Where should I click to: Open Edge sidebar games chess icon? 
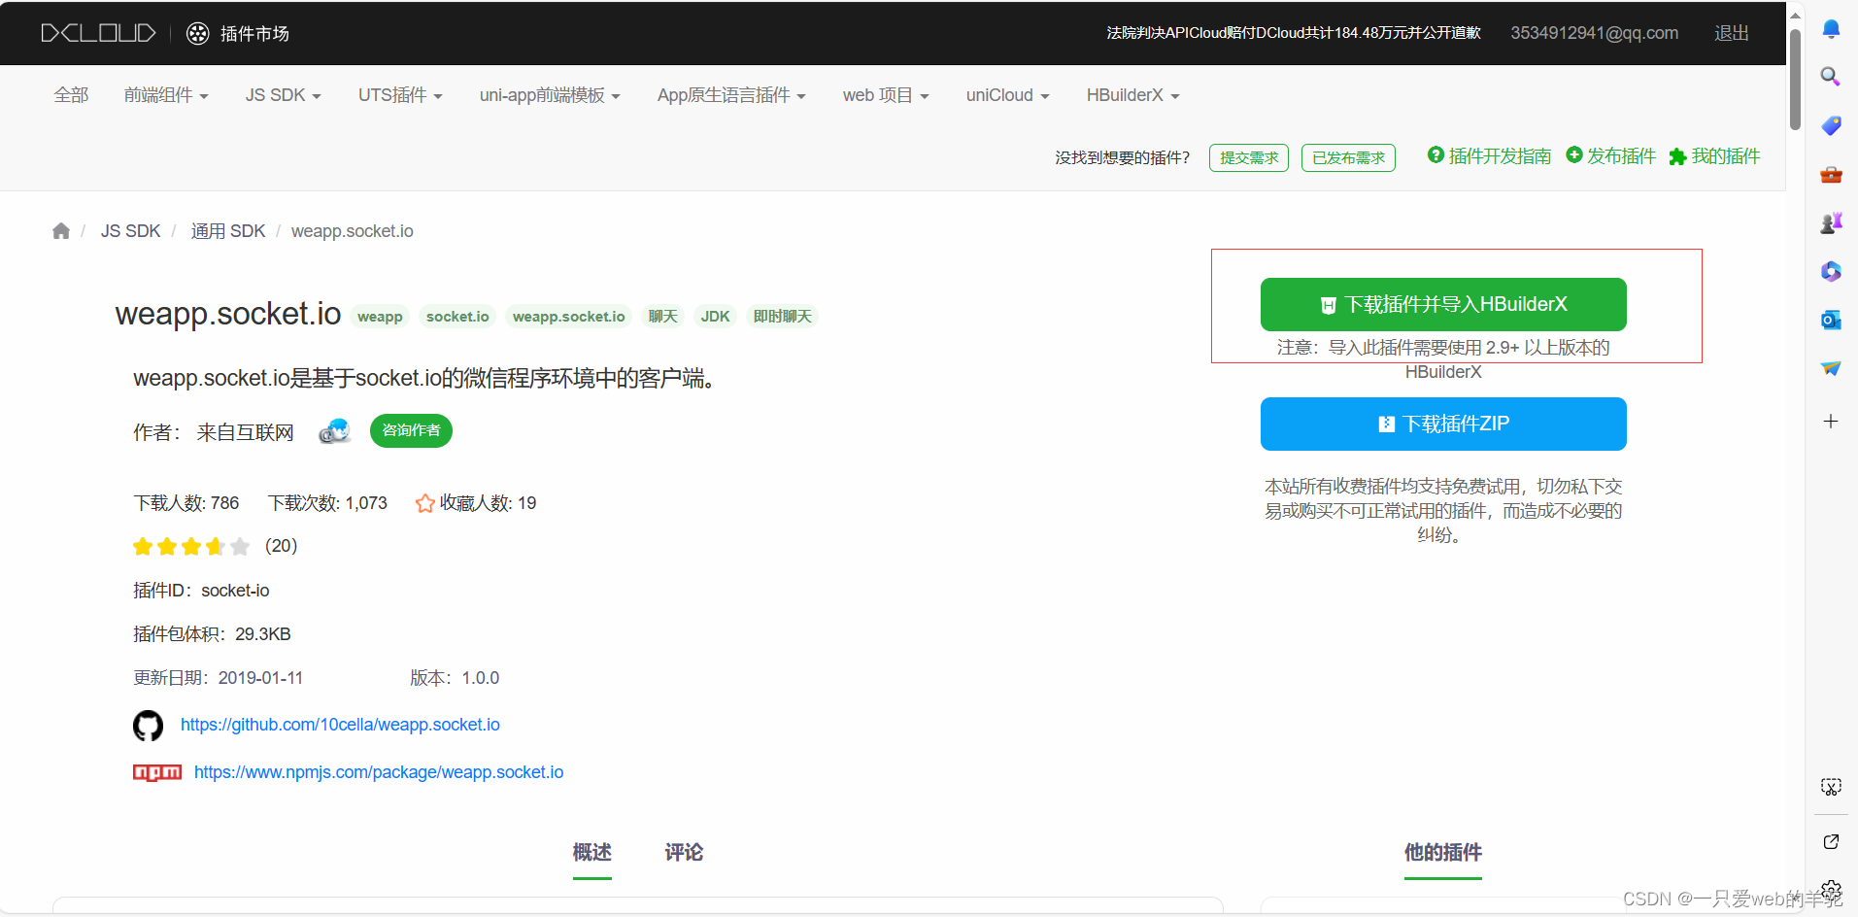point(1831,223)
